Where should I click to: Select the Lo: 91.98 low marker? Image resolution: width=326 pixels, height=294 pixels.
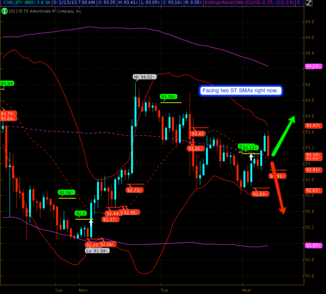click(98, 251)
